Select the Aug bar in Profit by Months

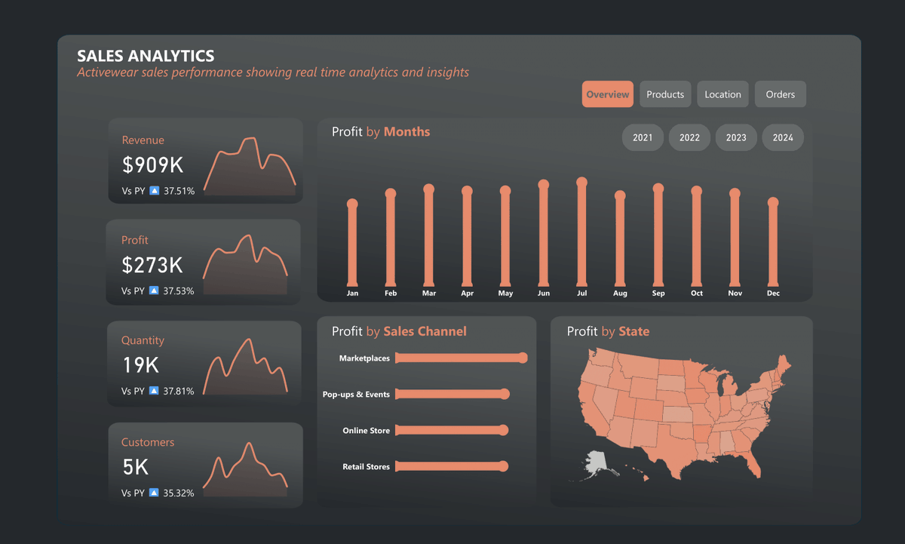(x=620, y=240)
